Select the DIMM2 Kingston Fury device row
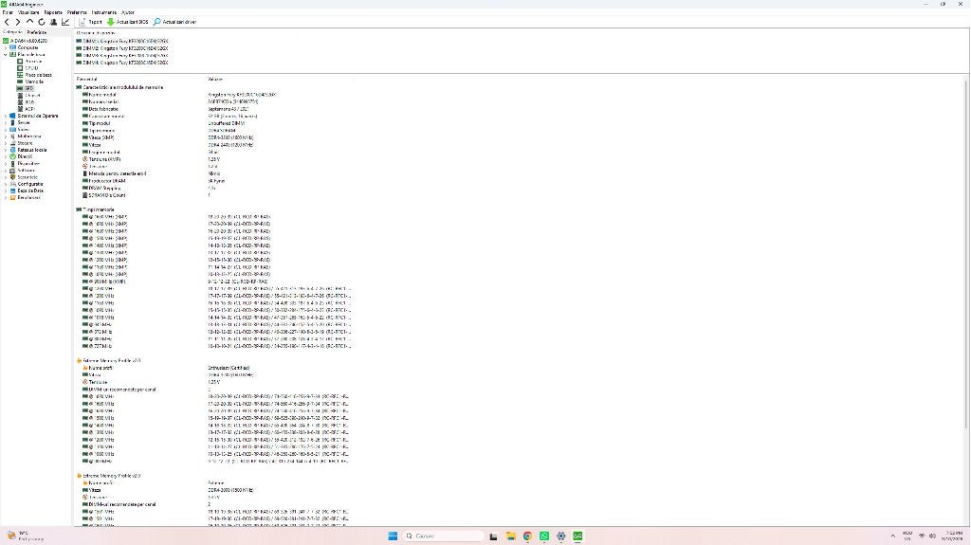Screen dimensions: 971x545 [122, 48]
